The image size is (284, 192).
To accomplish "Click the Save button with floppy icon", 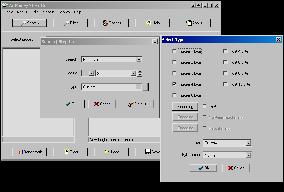I will [x=148, y=152].
